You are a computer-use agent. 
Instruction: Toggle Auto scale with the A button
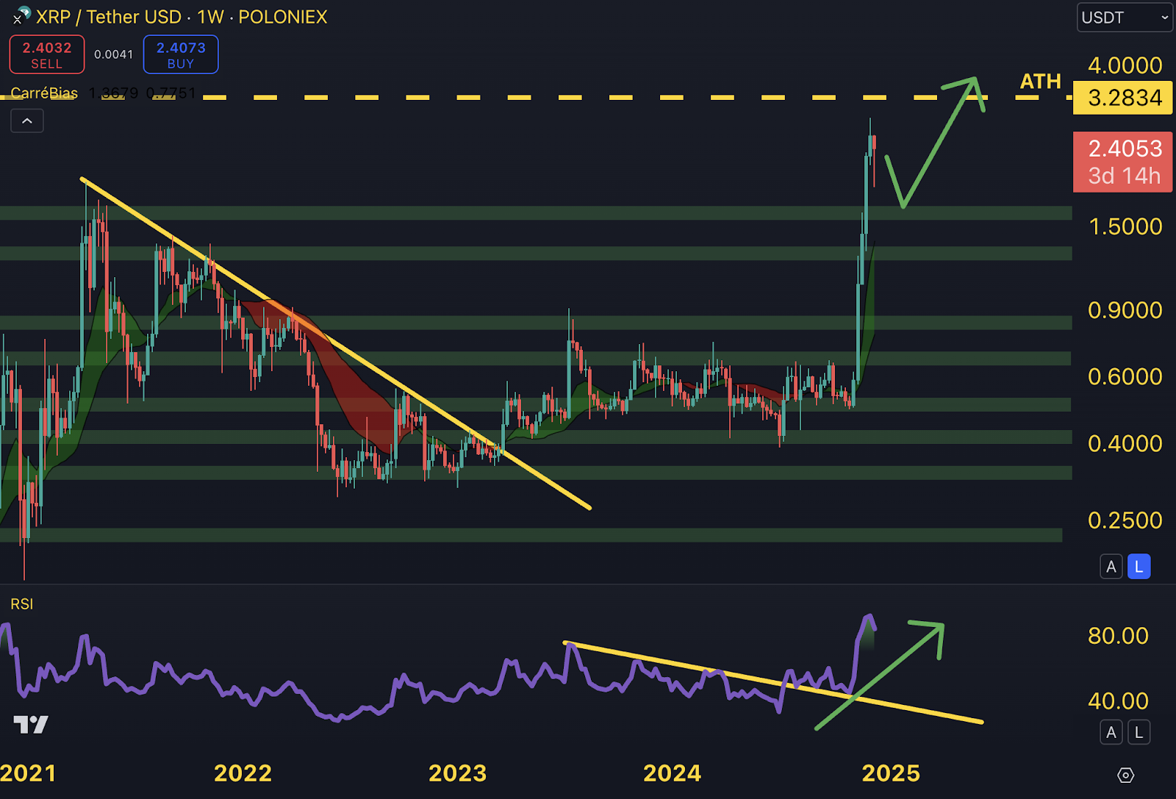[x=1111, y=567]
